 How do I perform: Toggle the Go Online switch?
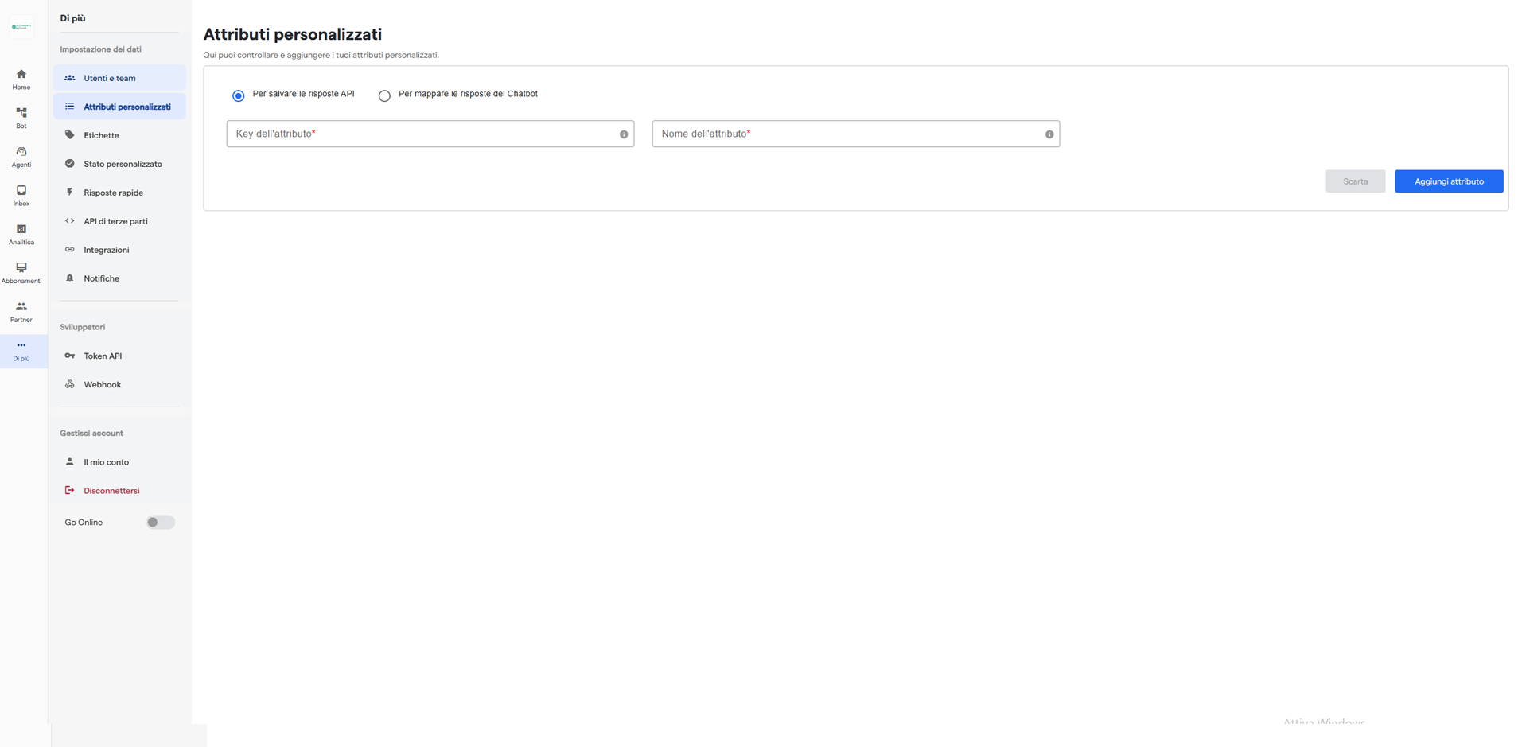[160, 523]
